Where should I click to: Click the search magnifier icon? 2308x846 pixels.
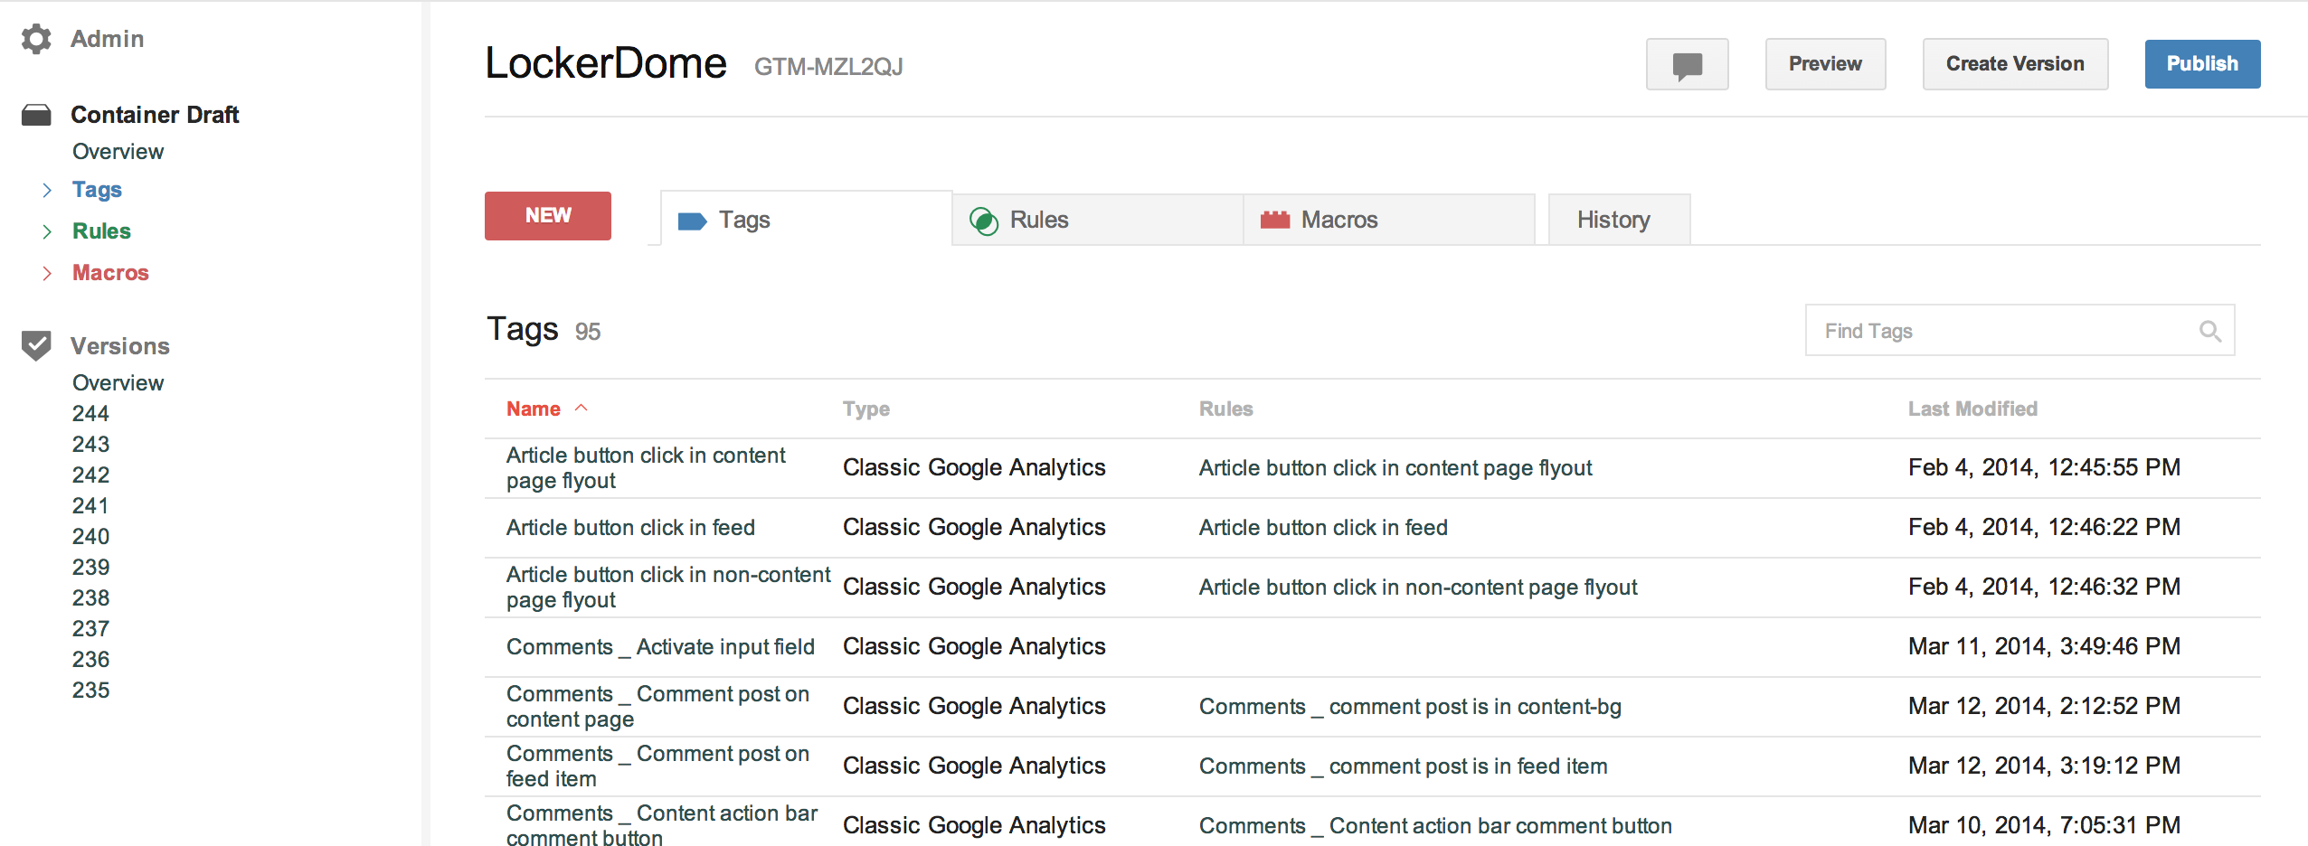coord(2210,331)
